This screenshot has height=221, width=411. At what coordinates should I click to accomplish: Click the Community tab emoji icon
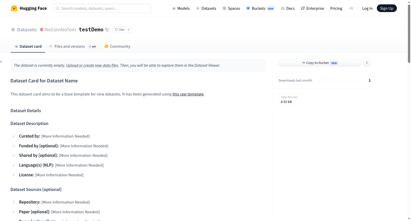tap(106, 46)
